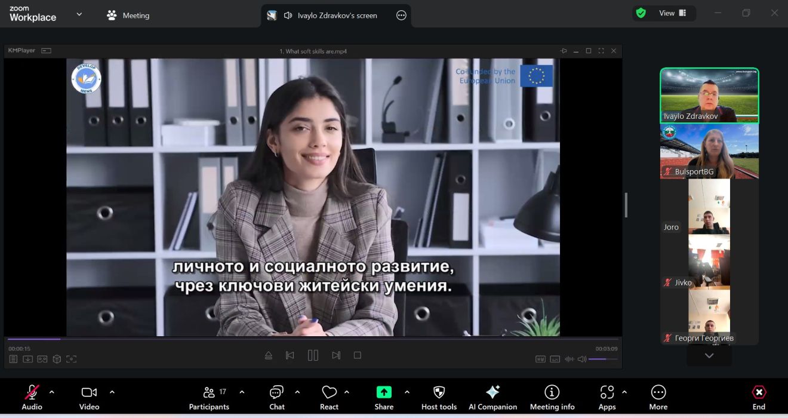Screen dimensions: 788x418
Task: Open Host tools shield icon
Action: (x=439, y=397)
